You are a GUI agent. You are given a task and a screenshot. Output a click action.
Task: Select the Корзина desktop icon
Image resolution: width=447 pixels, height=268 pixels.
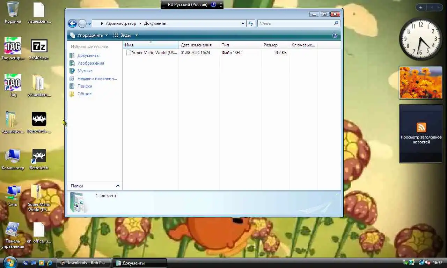click(13, 13)
